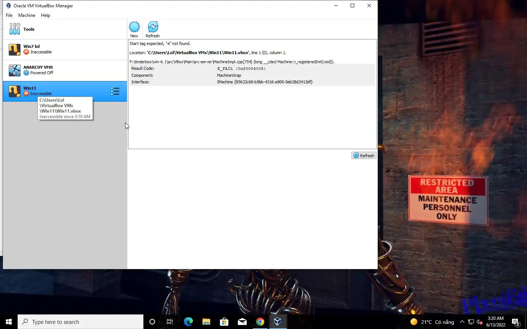Minimize the VirtualBox Manager window
Screen dimensions: 527x329
(x=336, y=5)
